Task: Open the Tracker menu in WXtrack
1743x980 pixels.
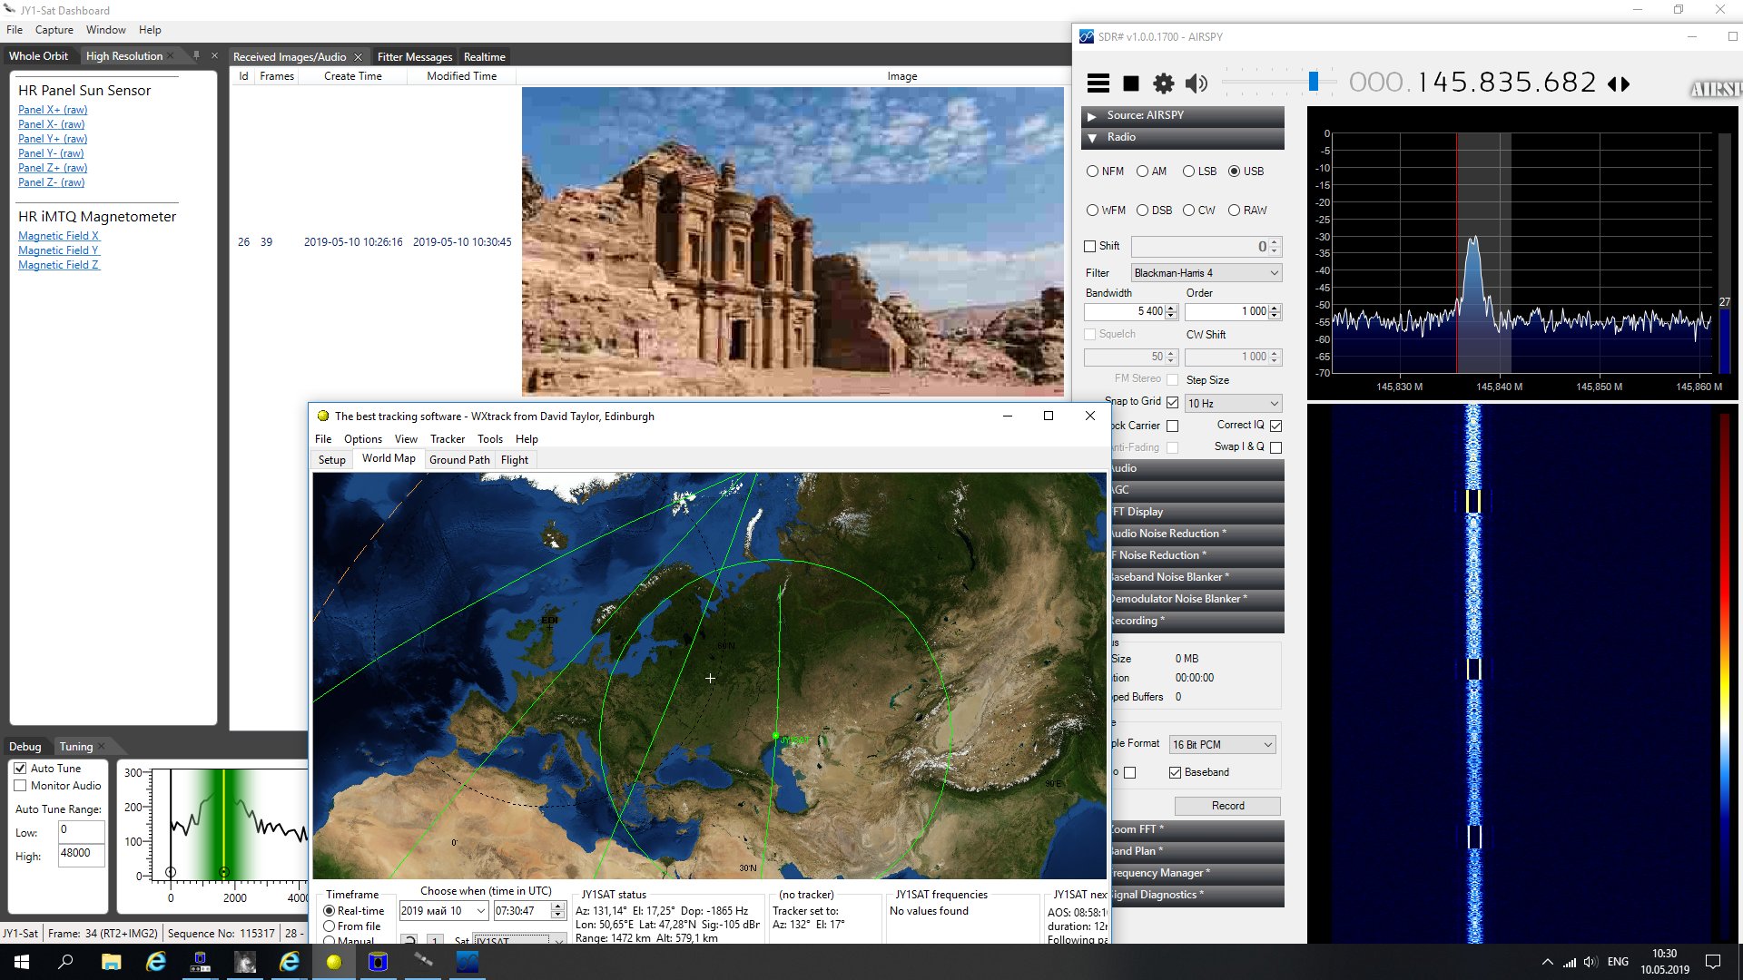Action: tap(448, 439)
